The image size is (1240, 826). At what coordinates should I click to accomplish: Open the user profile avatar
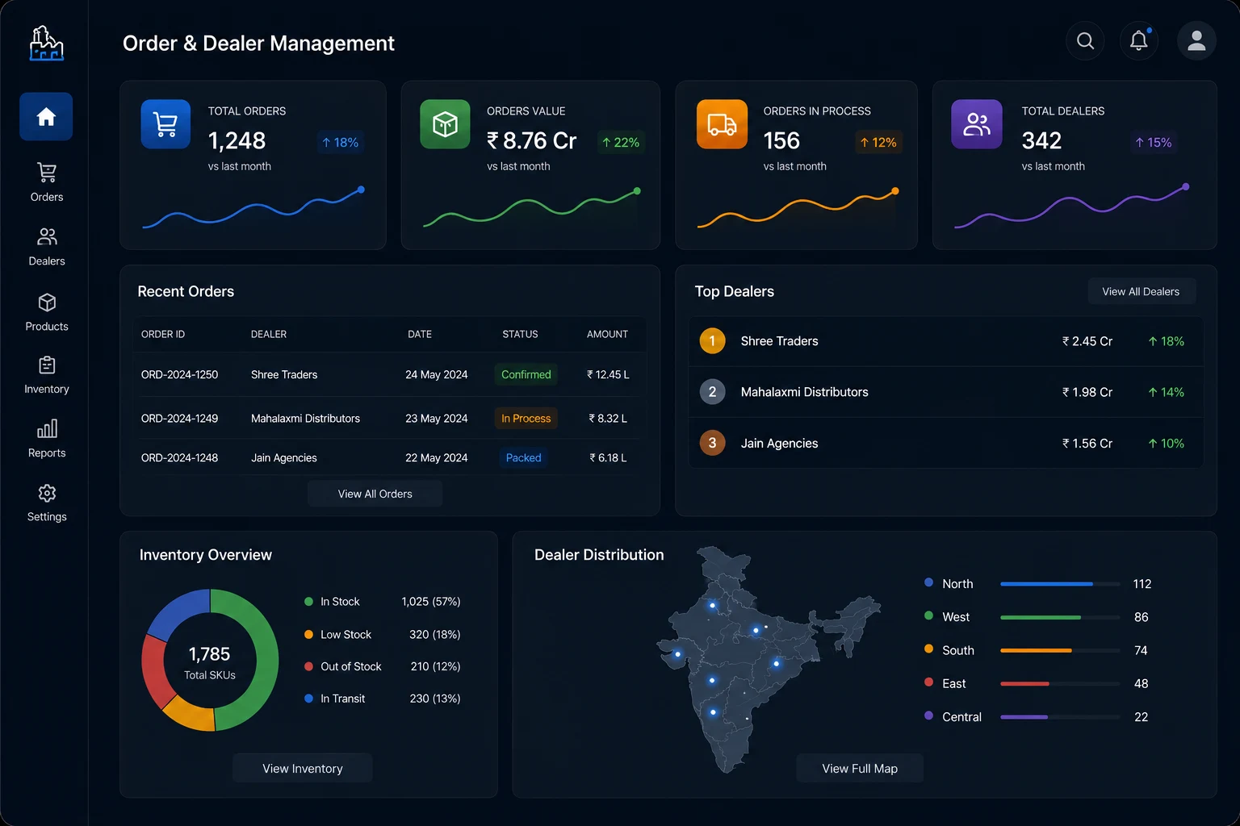pos(1196,40)
